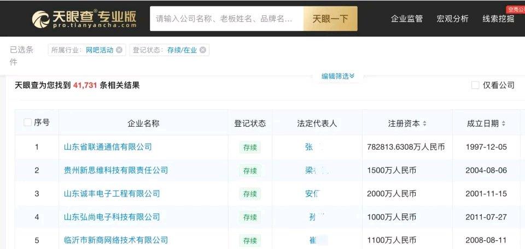525x249 pixels.
Task: Sort by 成立日期 column arrows
Action: (503, 123)
